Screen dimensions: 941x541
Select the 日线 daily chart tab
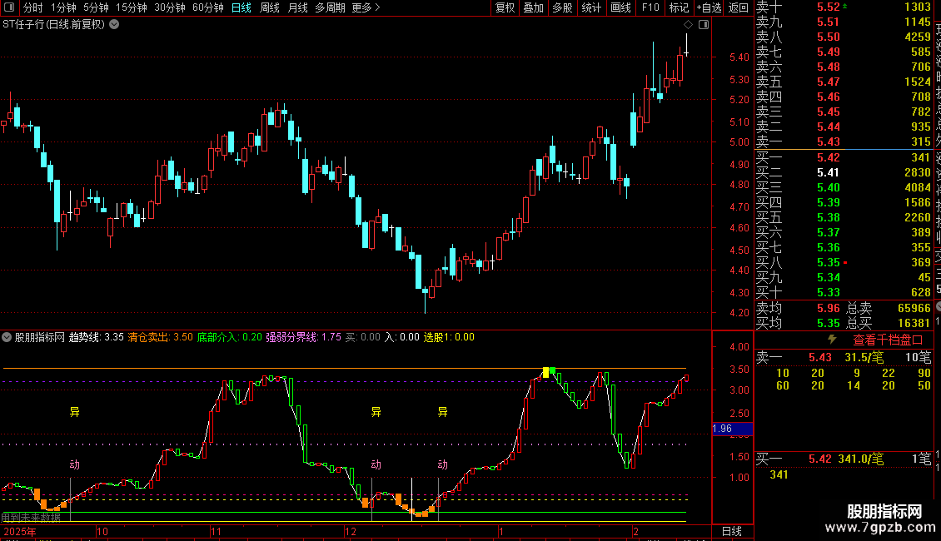[241, 7]
